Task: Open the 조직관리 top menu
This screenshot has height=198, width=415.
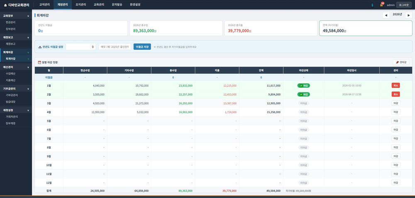Action: coord(81,5)
